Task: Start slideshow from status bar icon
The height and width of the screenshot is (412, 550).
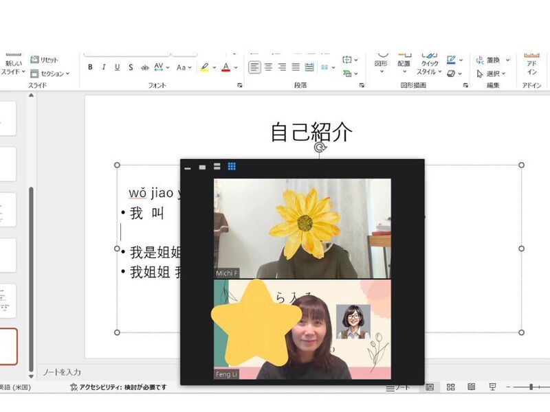Action: (x=492, y=387)
